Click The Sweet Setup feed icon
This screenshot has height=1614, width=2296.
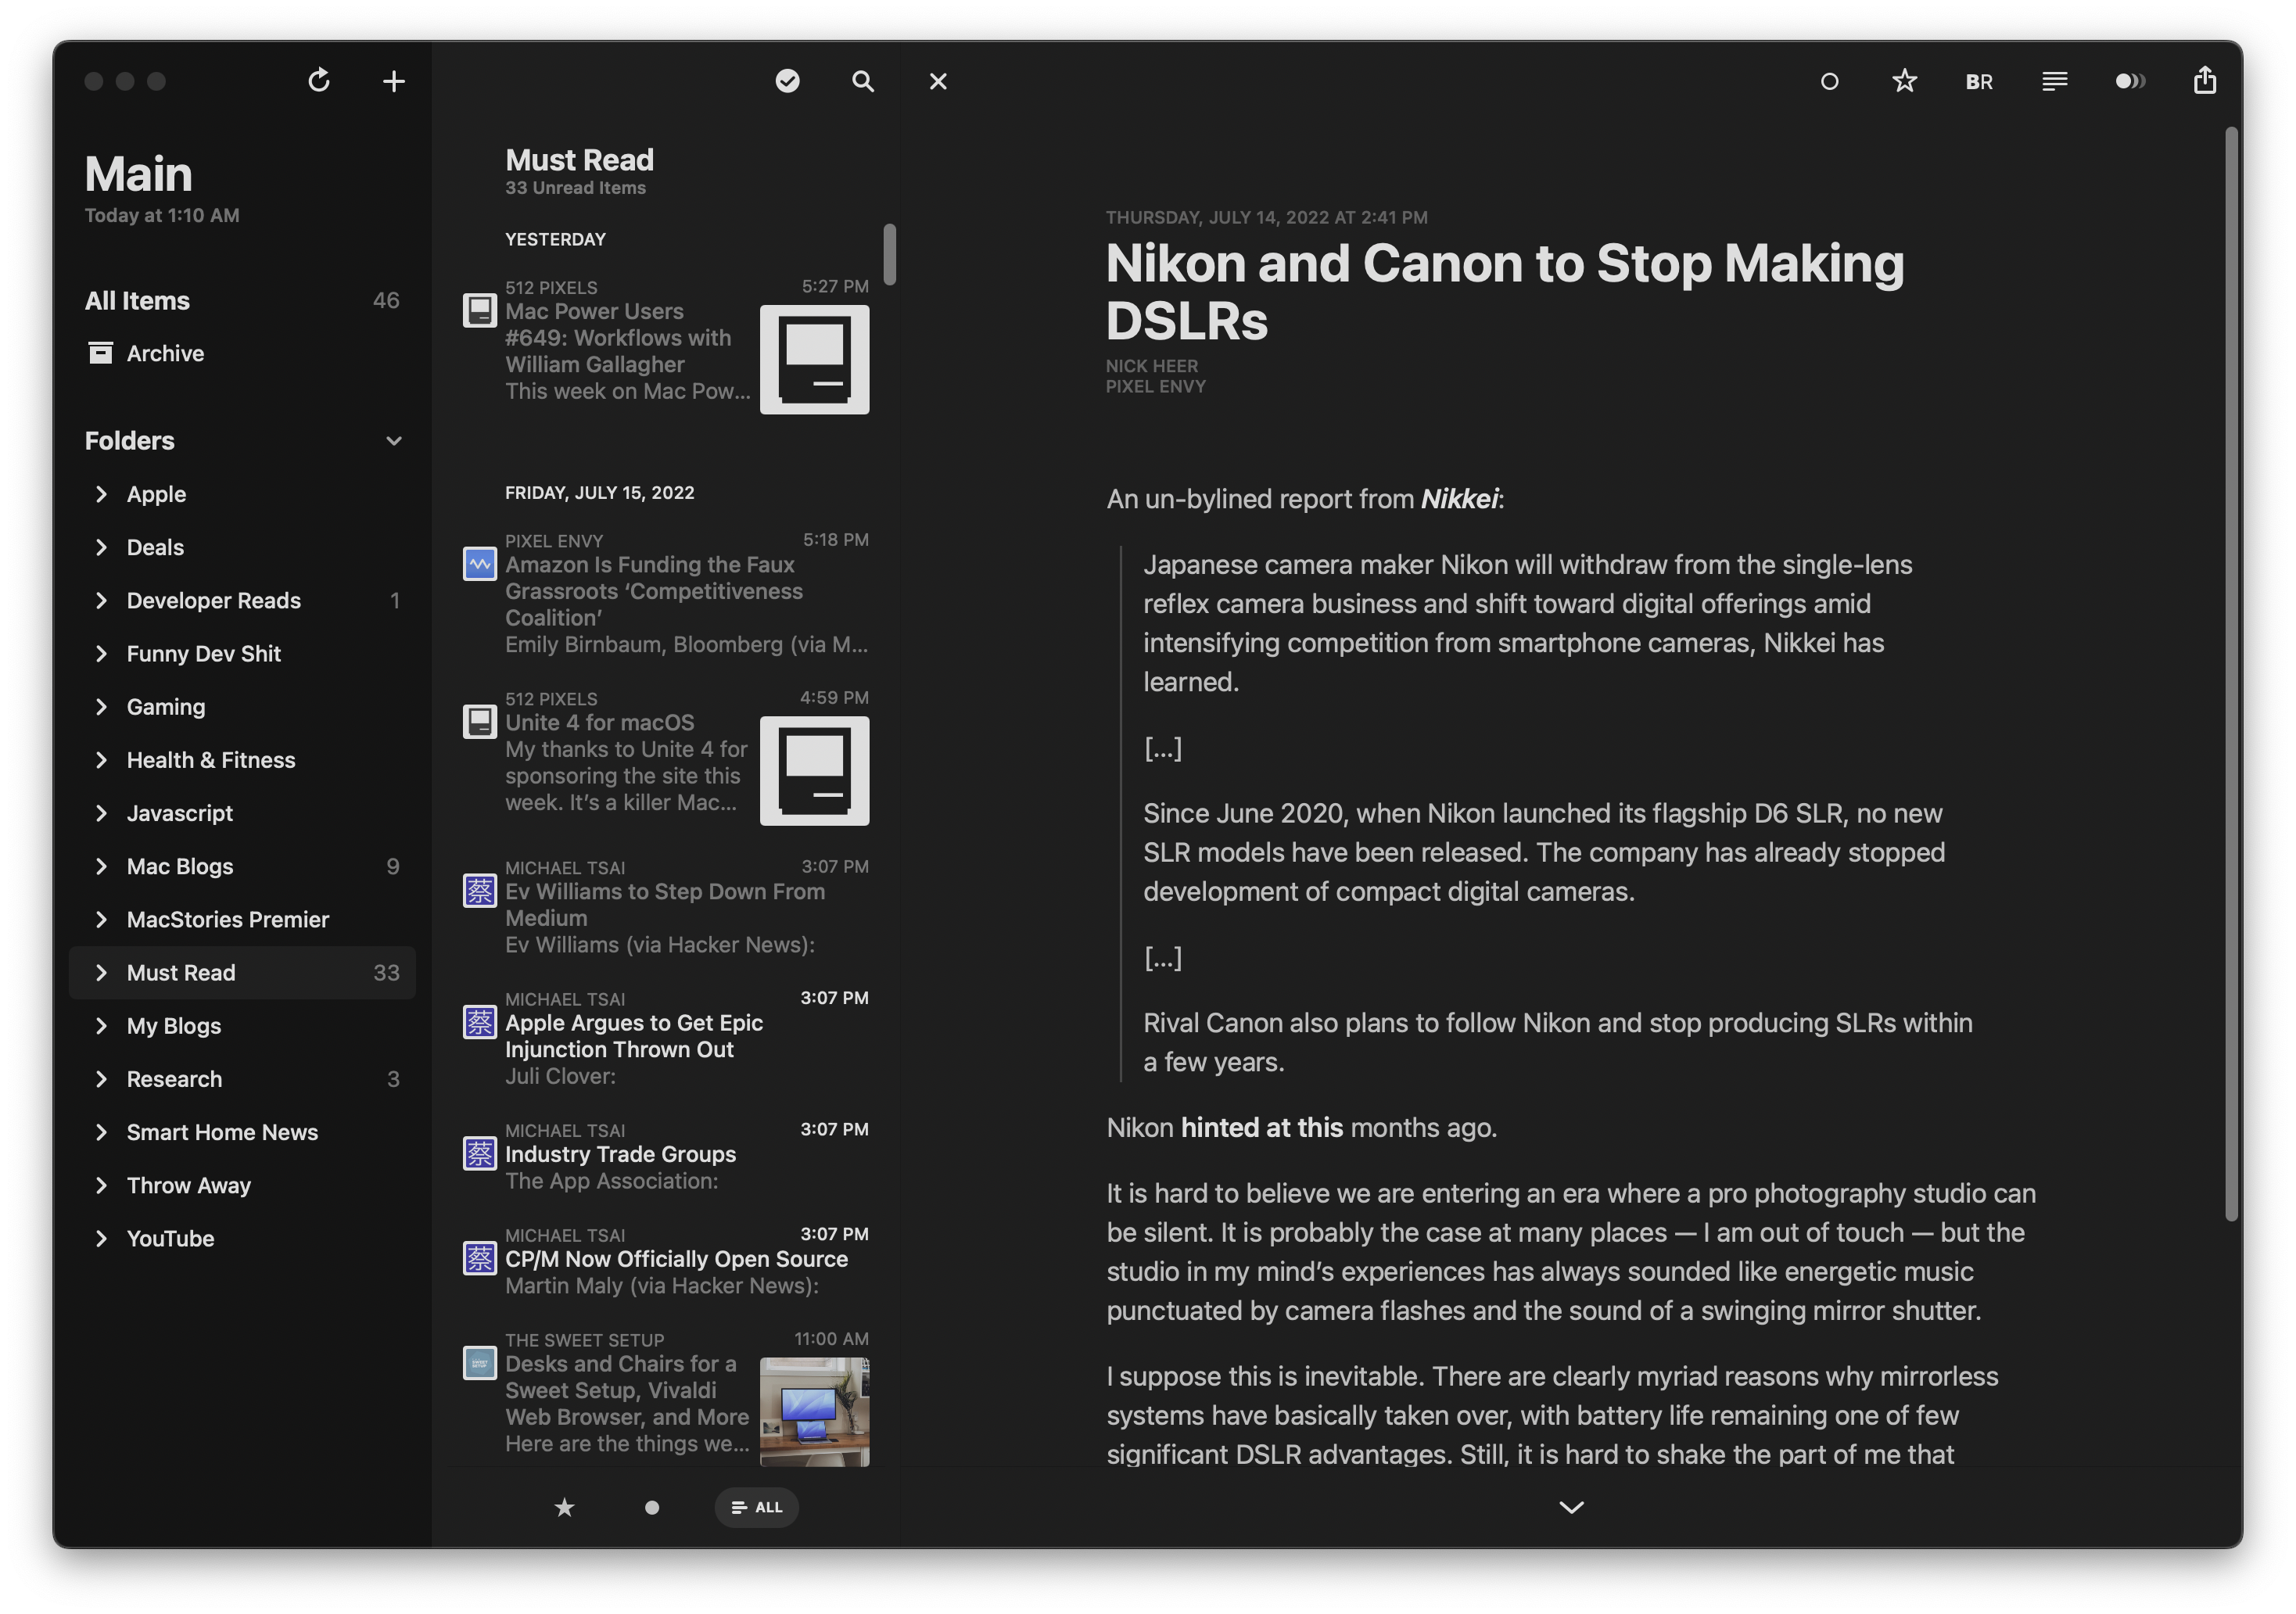tap(479, 1362)
